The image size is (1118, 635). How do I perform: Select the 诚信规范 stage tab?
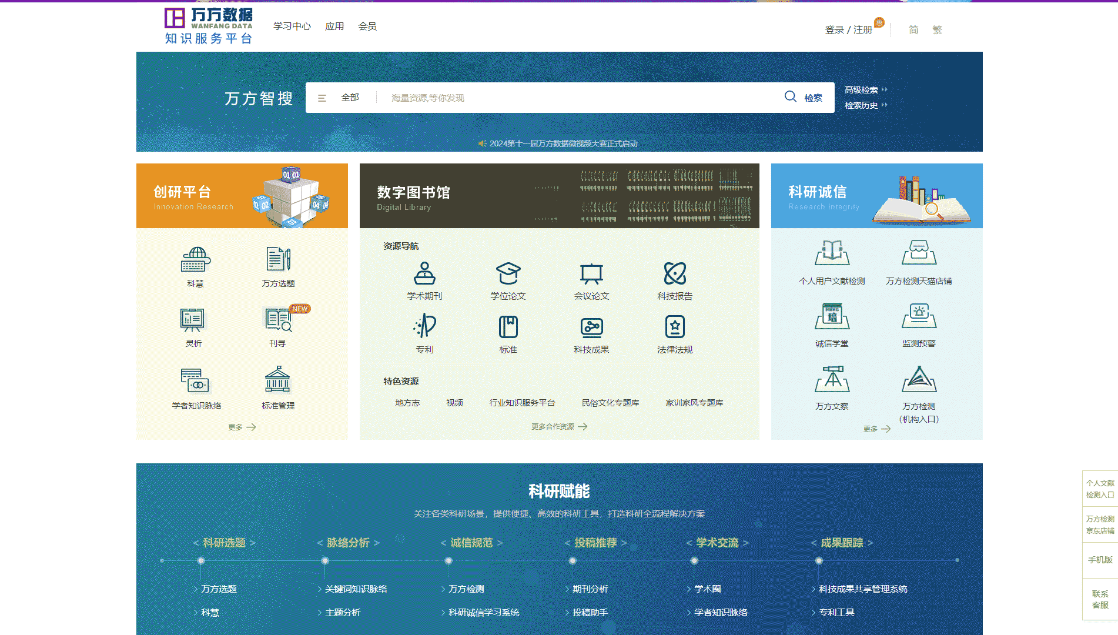point(471,543)
